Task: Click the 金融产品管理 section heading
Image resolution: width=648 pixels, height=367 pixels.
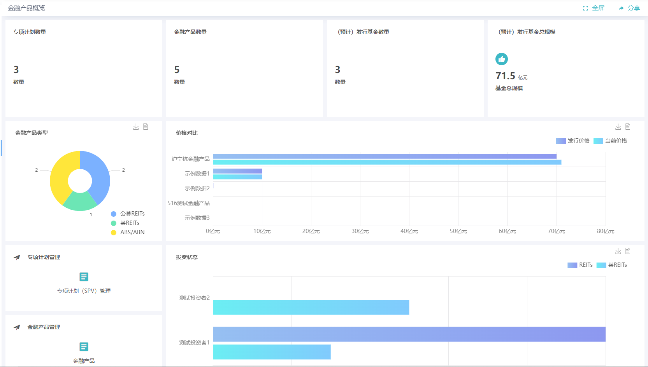Action: pos(44,327)
